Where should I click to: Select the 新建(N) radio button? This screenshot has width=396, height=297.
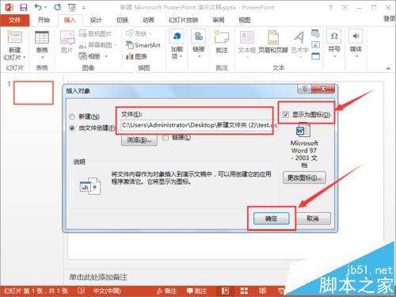click(72, 116)
